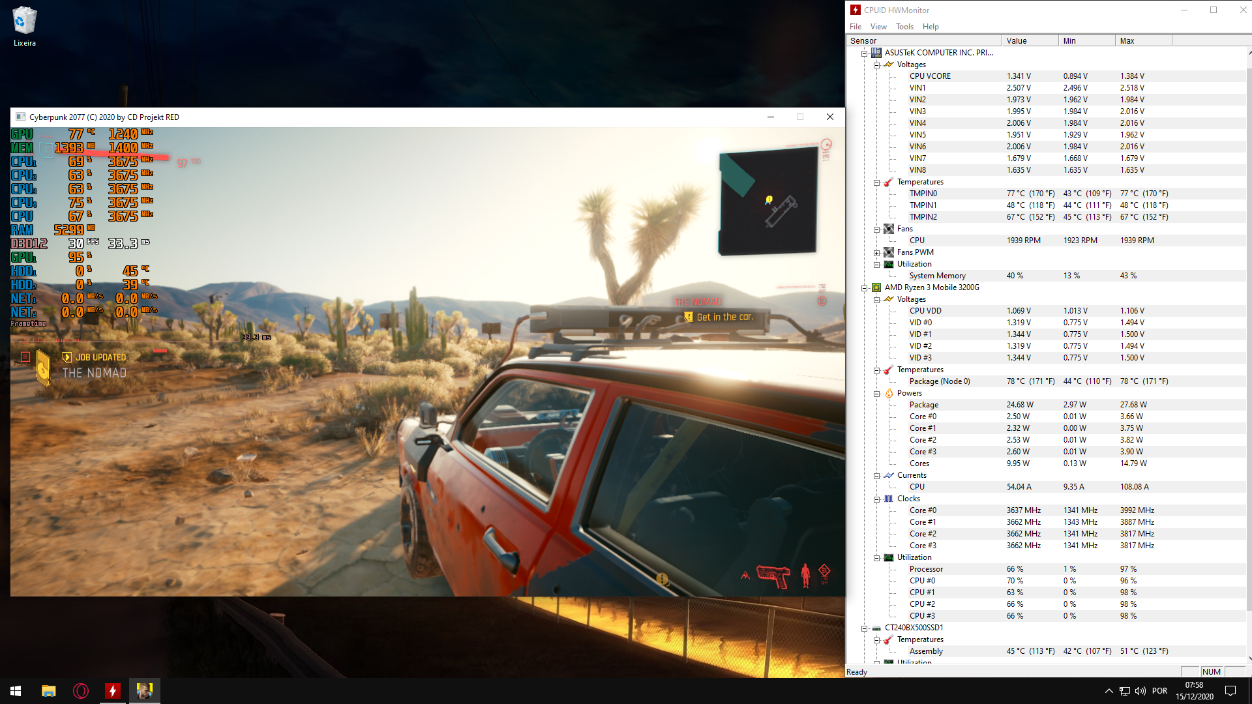
Task: Click the HWMonitor vertical scrollbar
Action: pos(1249,339)
